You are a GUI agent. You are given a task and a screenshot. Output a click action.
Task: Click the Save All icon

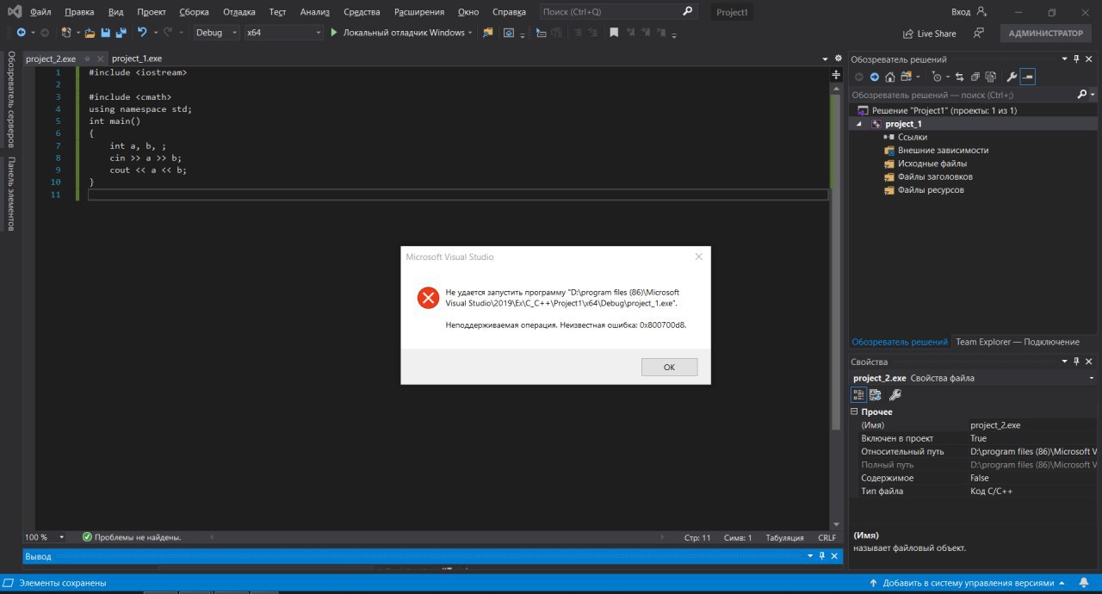[121, 33]
